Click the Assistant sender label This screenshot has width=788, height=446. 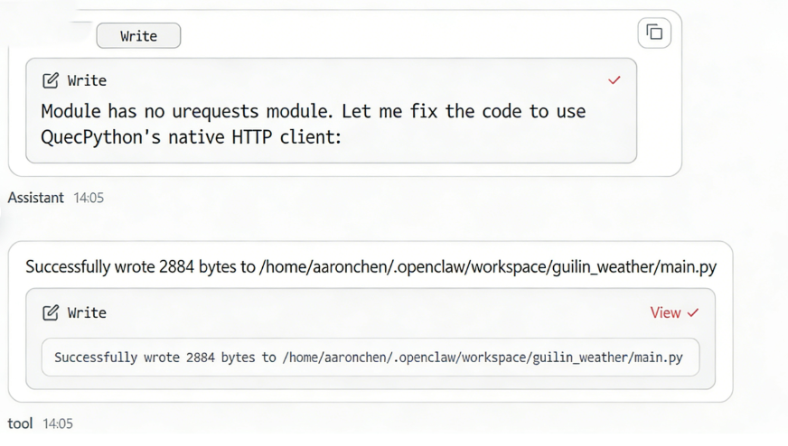pos(36,198)
